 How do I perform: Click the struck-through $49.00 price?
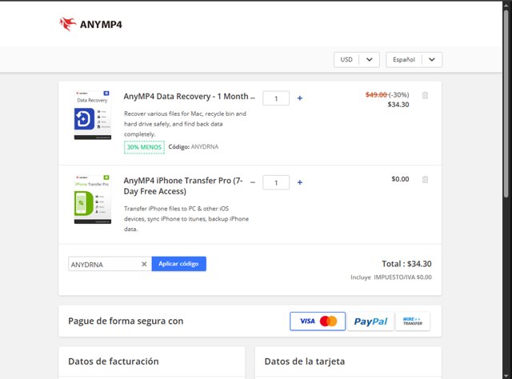[376, 94]
